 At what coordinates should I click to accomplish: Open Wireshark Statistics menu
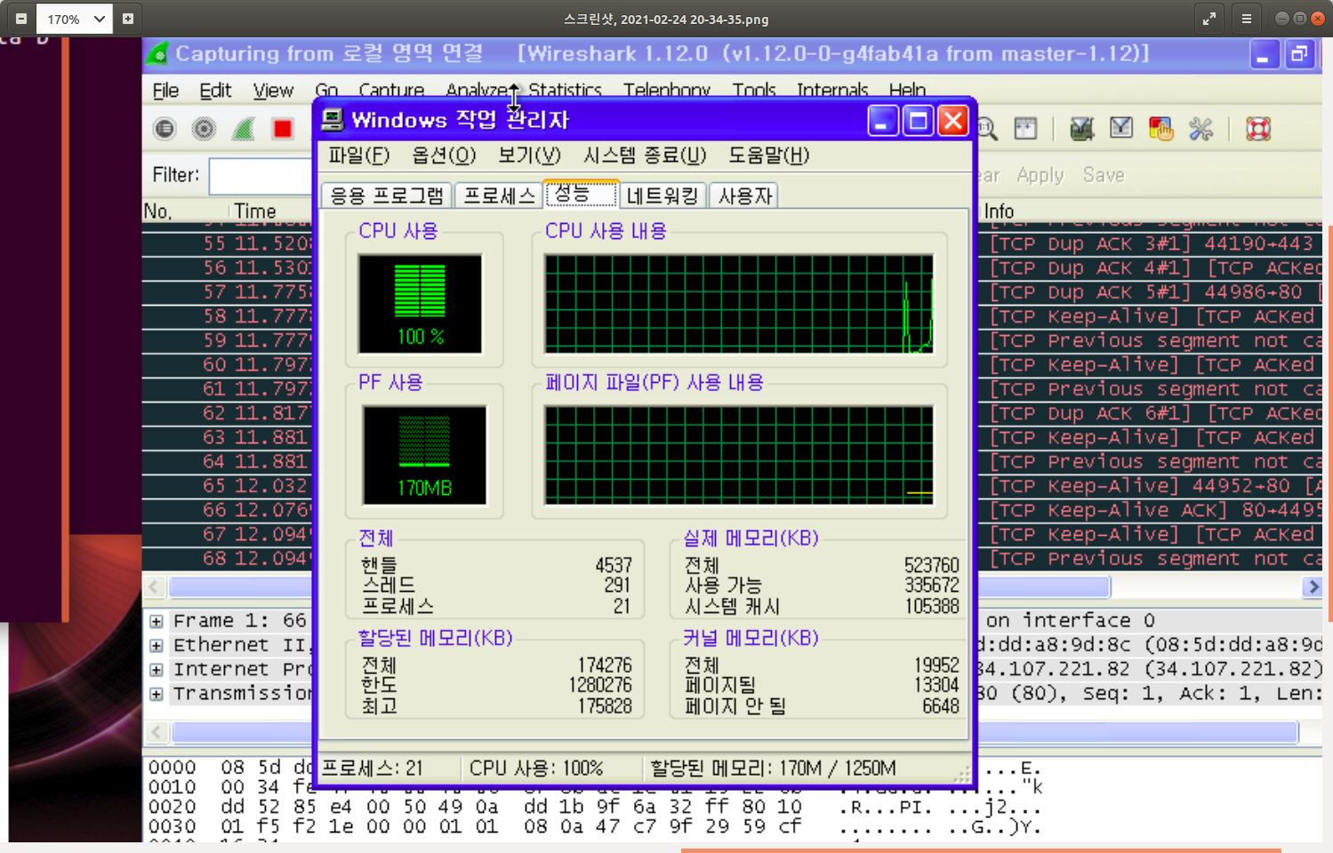(566, 91)
